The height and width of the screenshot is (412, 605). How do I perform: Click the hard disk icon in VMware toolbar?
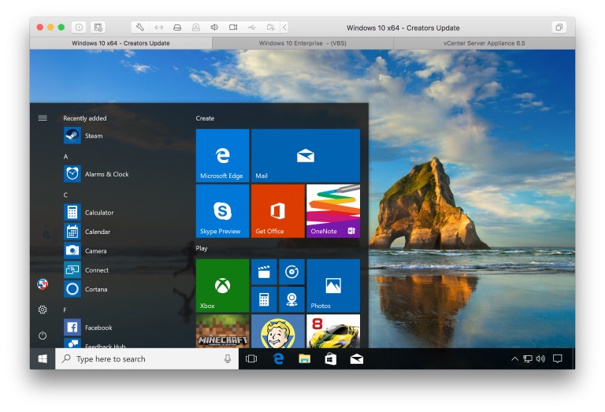coord(177,28)
